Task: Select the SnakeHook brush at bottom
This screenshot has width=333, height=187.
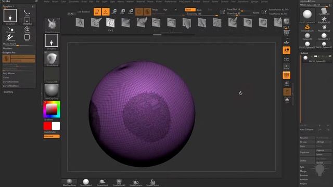Action: click(103, 182)
